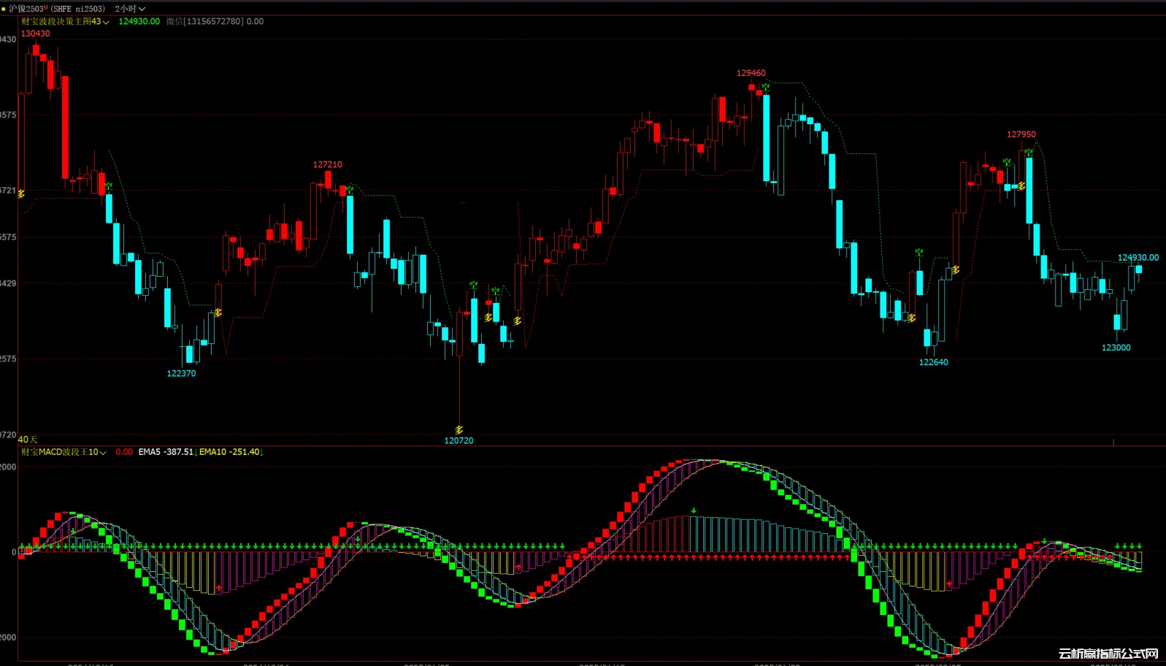Image resolution: width=1166 pixels, height=666 pixels.
Task: Select the 123000 low price label
Action: pyautogui.click(x=1116, y=348)
